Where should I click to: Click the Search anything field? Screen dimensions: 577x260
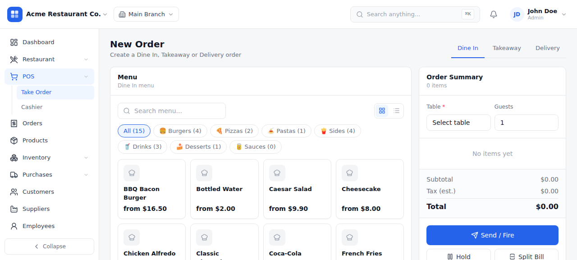coord(415,14)
